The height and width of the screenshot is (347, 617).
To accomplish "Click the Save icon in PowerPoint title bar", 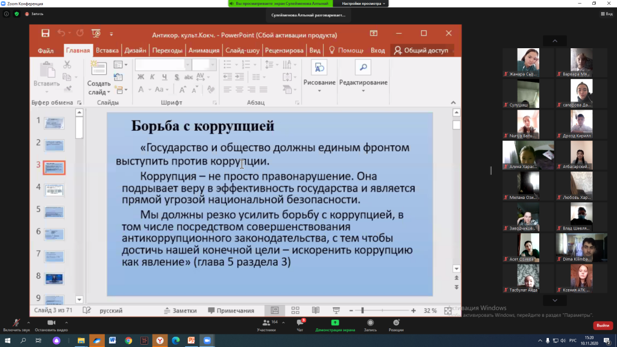I will pyautogui.click(x=45, y=34).
